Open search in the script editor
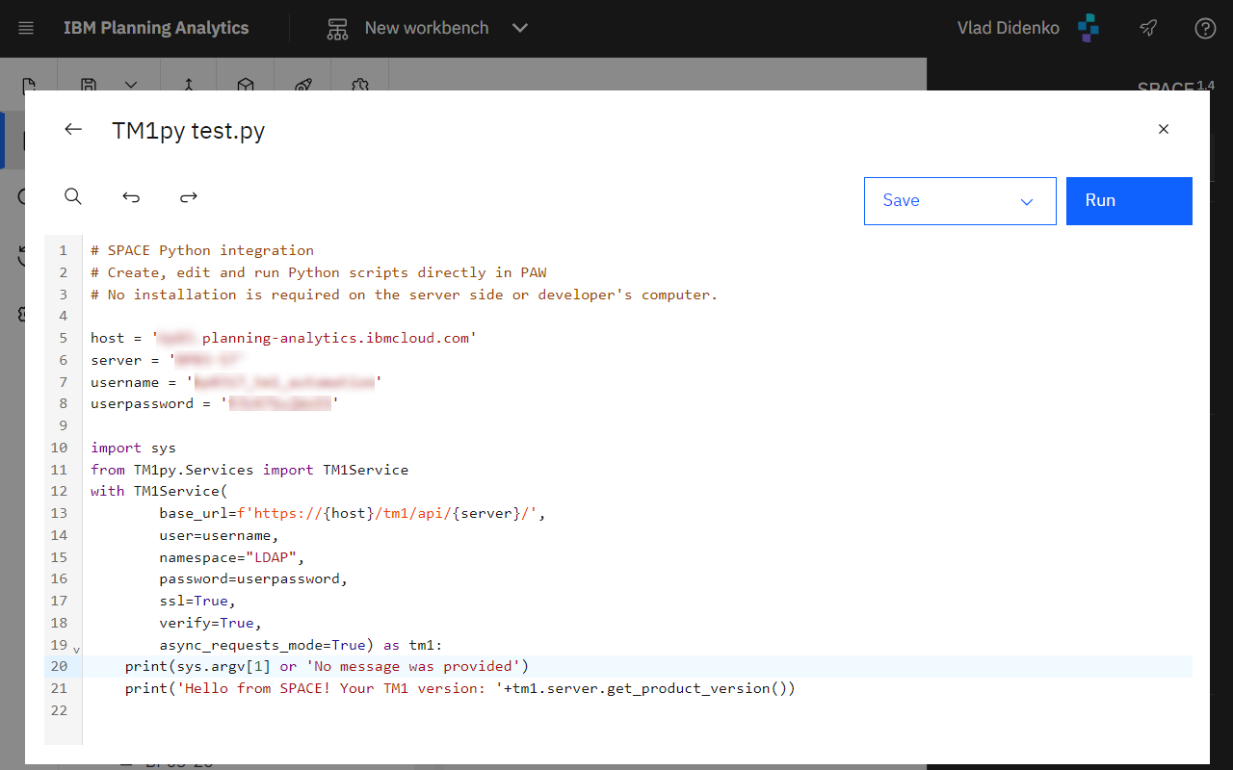 point(73,196)
